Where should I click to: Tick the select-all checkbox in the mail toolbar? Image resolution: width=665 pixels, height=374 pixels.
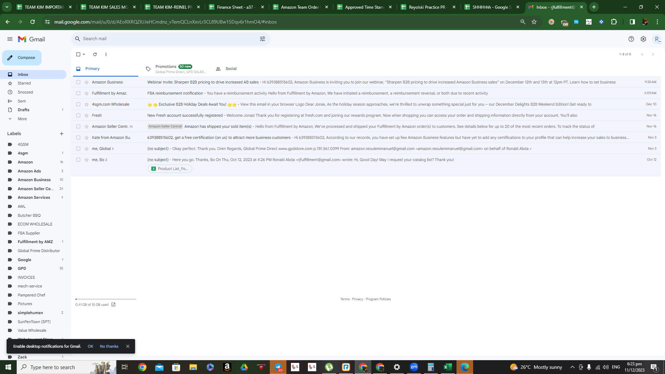pyautogui.click(x=78, y=54)
